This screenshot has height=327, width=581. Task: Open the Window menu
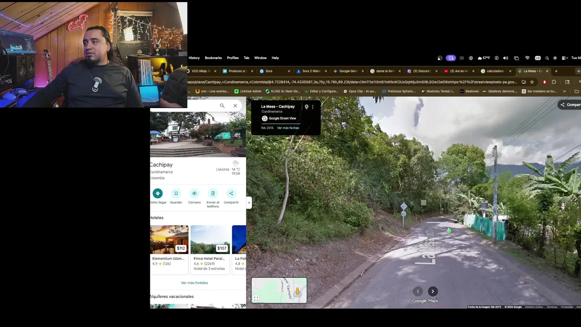point(261,58)
